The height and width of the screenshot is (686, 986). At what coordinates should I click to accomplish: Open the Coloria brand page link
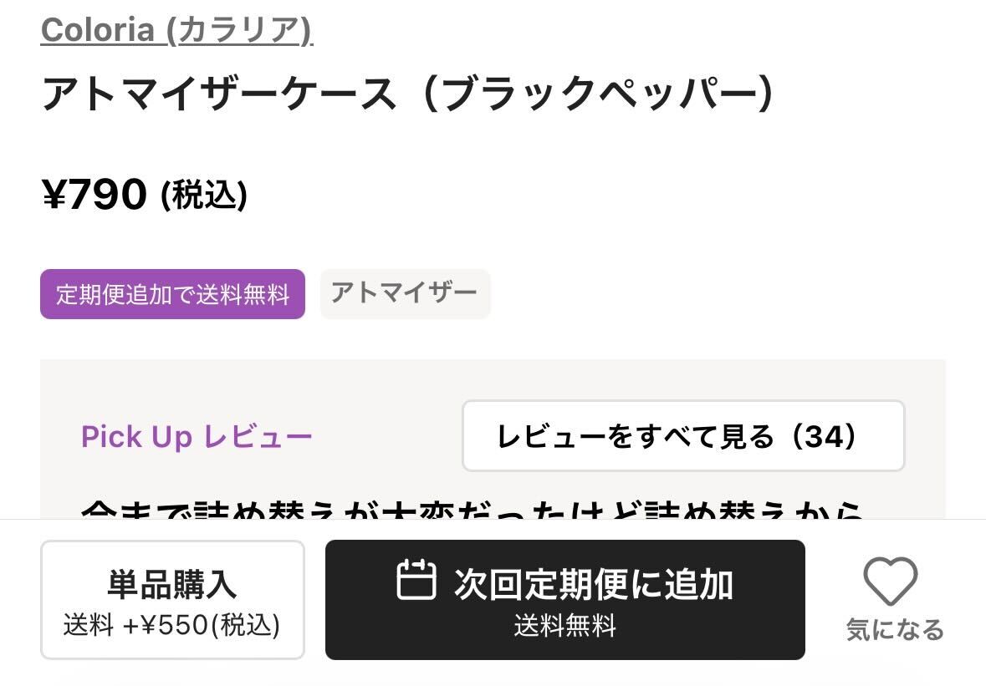coord(97,31)
